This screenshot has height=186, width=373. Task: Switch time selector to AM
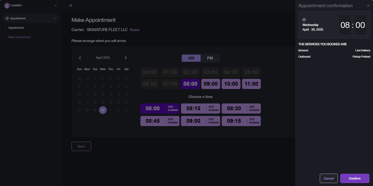click(191, 58)
